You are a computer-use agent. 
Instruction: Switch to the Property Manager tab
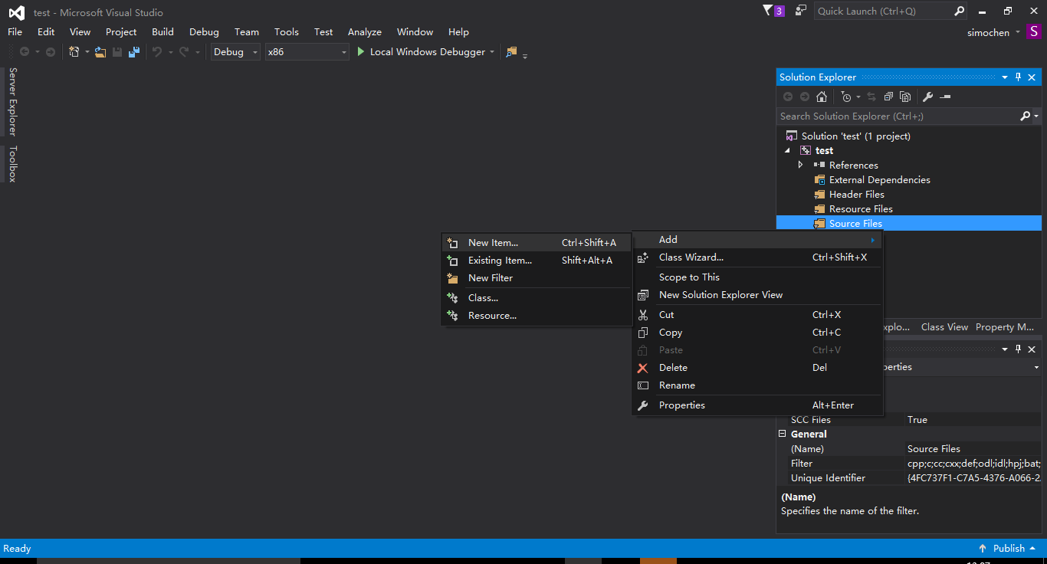click(1005, 327)
